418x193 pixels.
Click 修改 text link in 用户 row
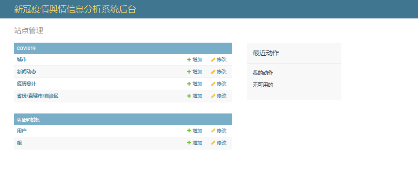pyautogui.click(x=222, y=130)
